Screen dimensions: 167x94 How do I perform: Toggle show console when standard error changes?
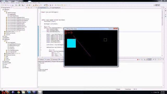(x=151, y=60)
